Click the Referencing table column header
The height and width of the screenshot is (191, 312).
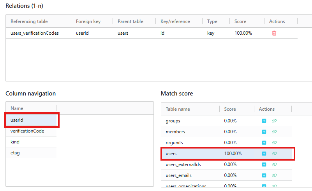point(29,21)
